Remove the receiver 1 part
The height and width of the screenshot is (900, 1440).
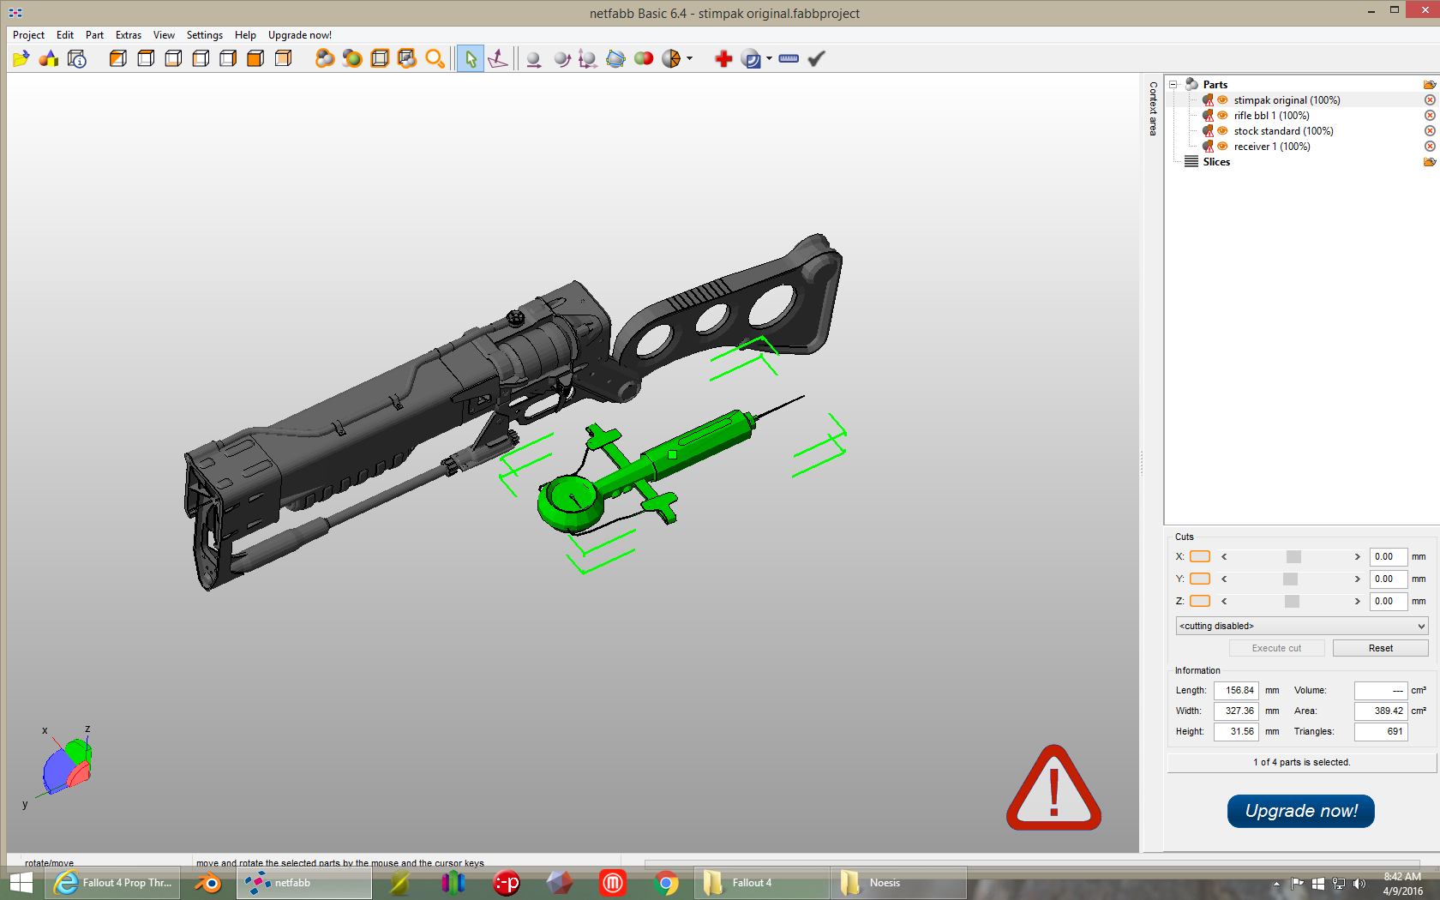coord(1430,146)
